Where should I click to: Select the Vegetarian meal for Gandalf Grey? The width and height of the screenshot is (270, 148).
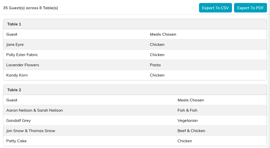coord(187,121)
